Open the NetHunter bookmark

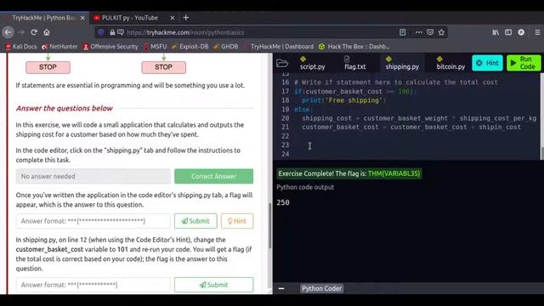(59, 47)
